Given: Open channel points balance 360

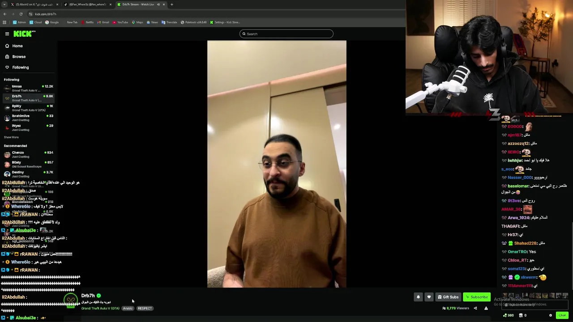Looking at the screenshot, I should [x=509, y=315].
